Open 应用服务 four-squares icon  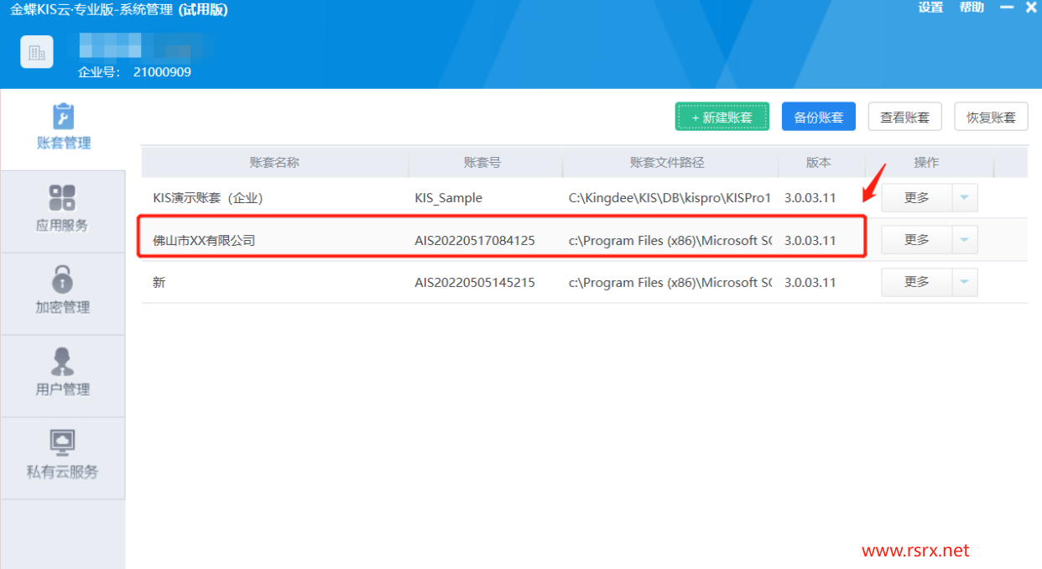pyautogui.click(x=63, y=198)
